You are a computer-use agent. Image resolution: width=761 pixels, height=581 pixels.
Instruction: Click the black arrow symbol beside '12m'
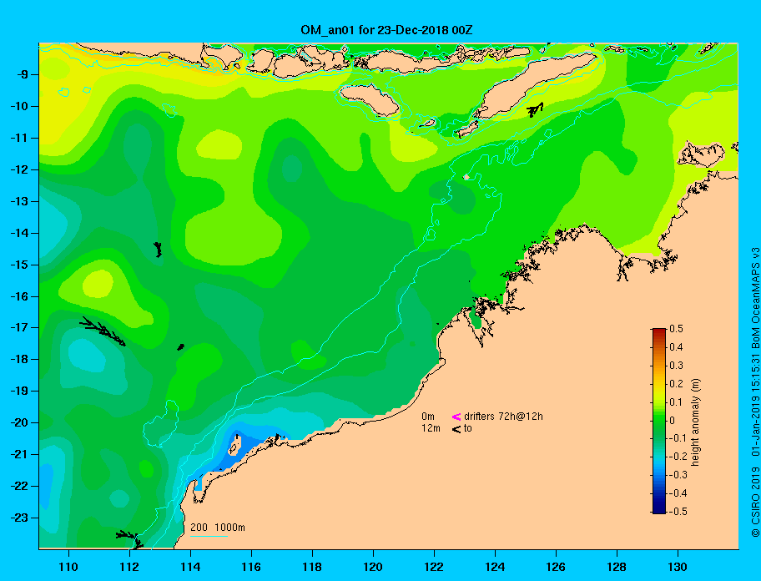tap(456, 428)
